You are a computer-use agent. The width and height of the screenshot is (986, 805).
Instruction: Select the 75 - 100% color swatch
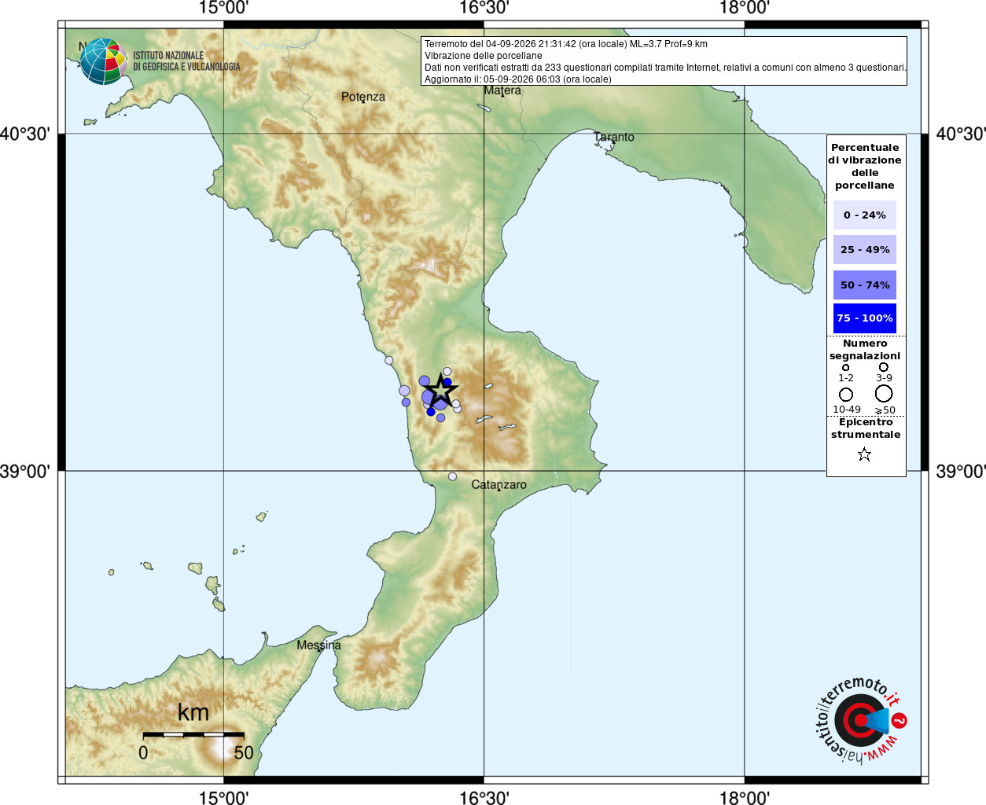[865, 318]
